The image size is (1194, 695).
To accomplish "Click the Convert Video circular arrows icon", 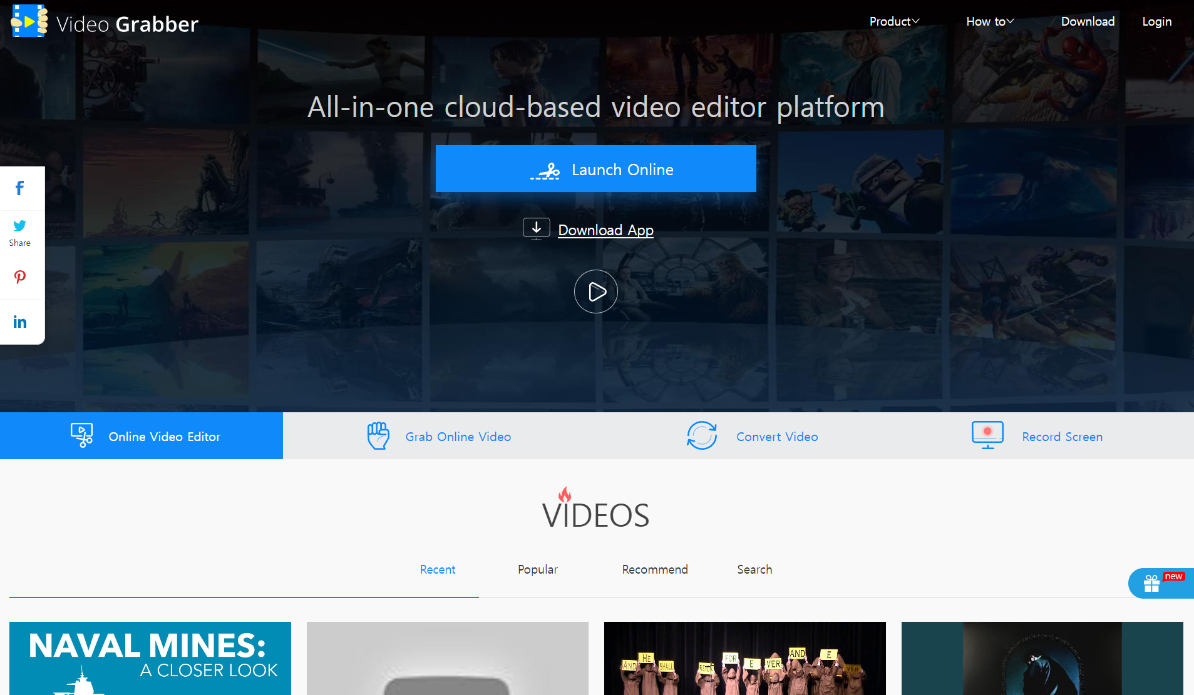I will (x=702, y=435).
